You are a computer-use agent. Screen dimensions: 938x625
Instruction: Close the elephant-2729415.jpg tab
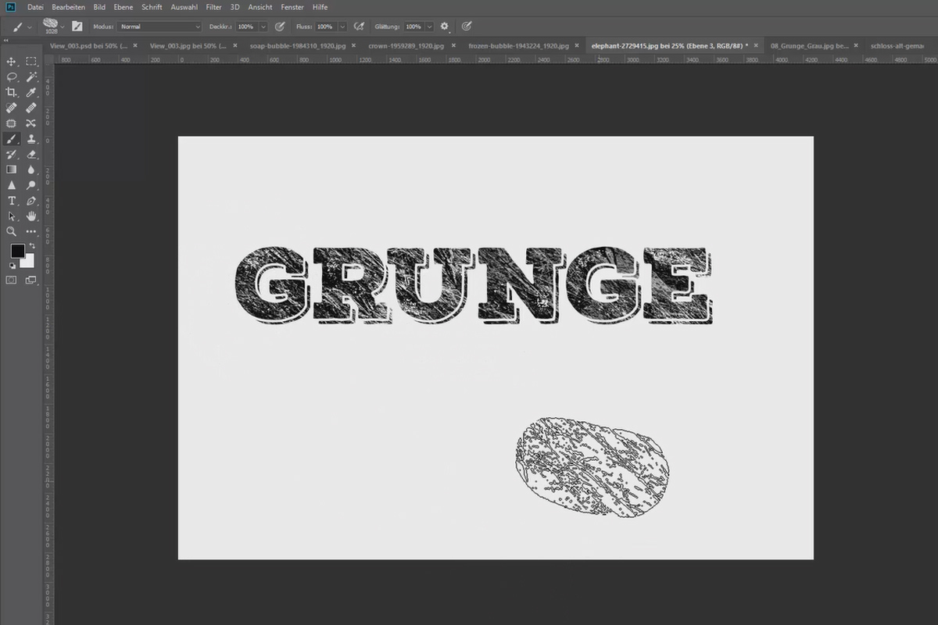[755, 46]
